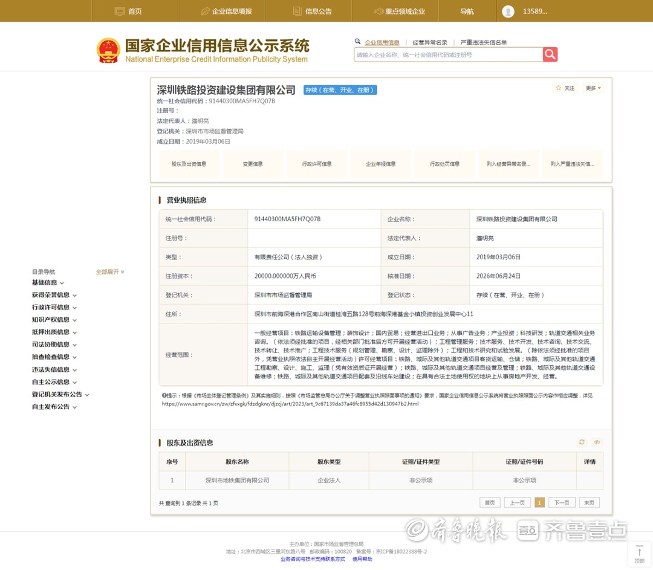The height and width of the screenshot is (570, 653).
Task: Jump to 股东及出资信息 shortcut button
Action: pos(189,164)
